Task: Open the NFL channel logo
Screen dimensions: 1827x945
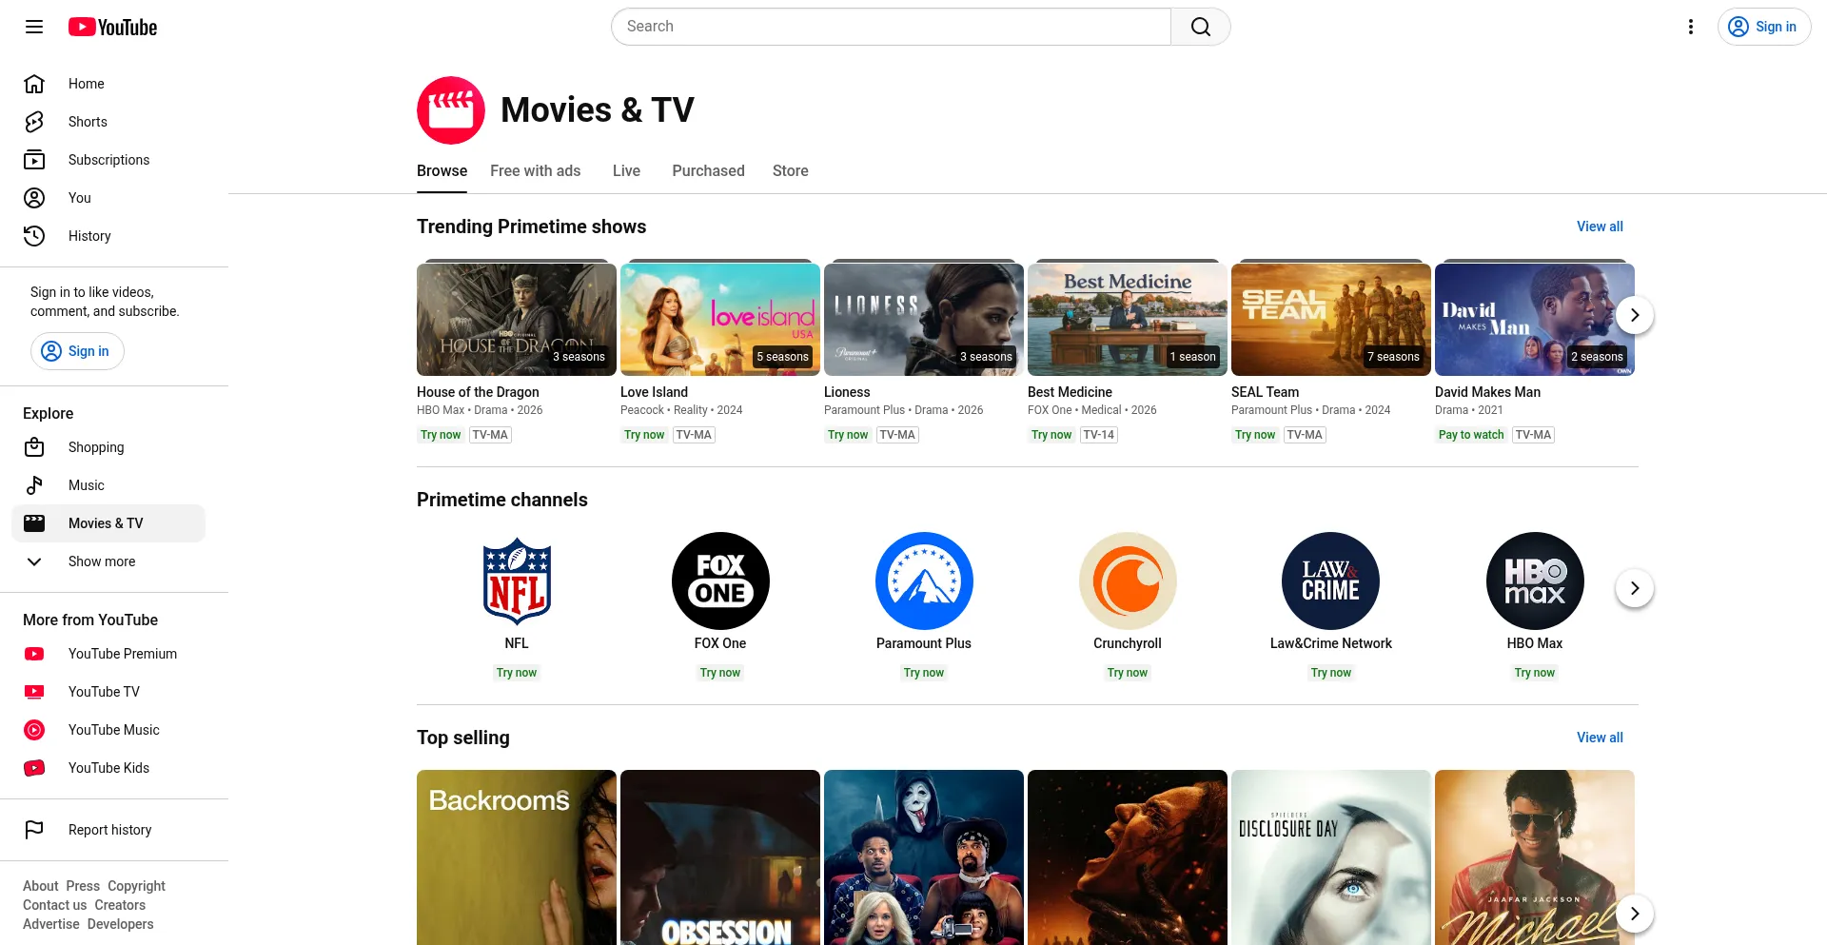Action: point(517,581)
